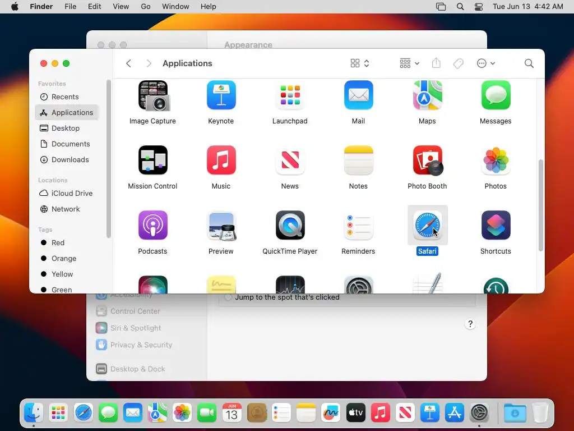Click the Finder search magnifier icon
This screenshot has height=431, width=574.
(x=529, y=63)
